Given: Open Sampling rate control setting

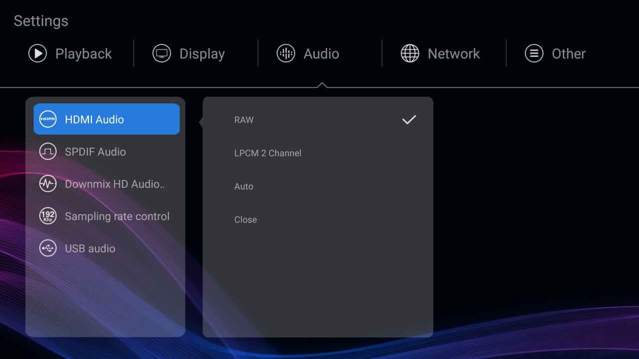Looking at the screenshot, I should [106, 216].
